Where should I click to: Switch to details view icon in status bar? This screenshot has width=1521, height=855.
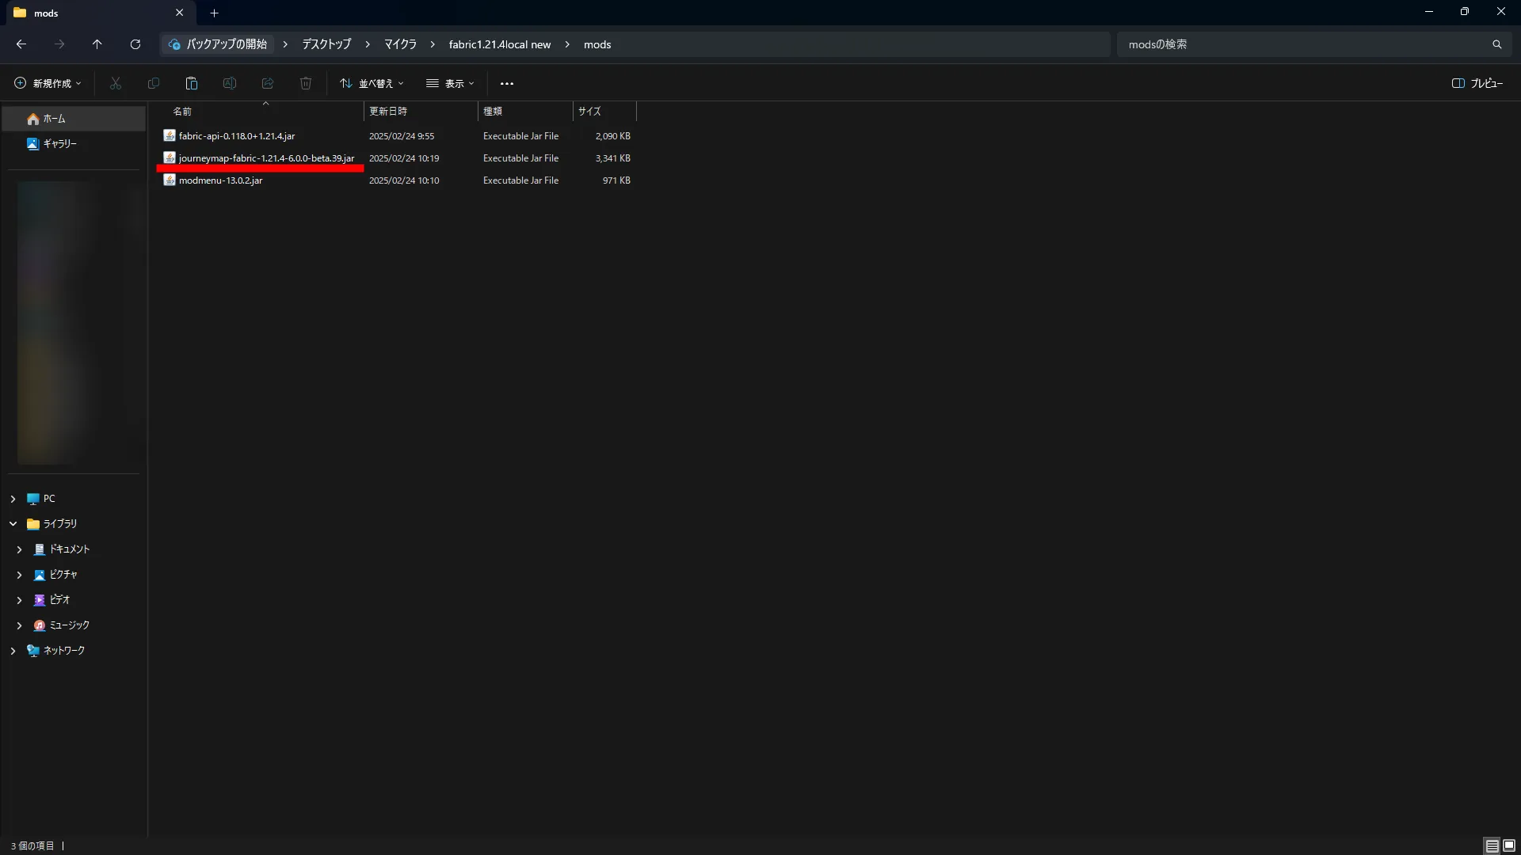[x=1492, y=845]
